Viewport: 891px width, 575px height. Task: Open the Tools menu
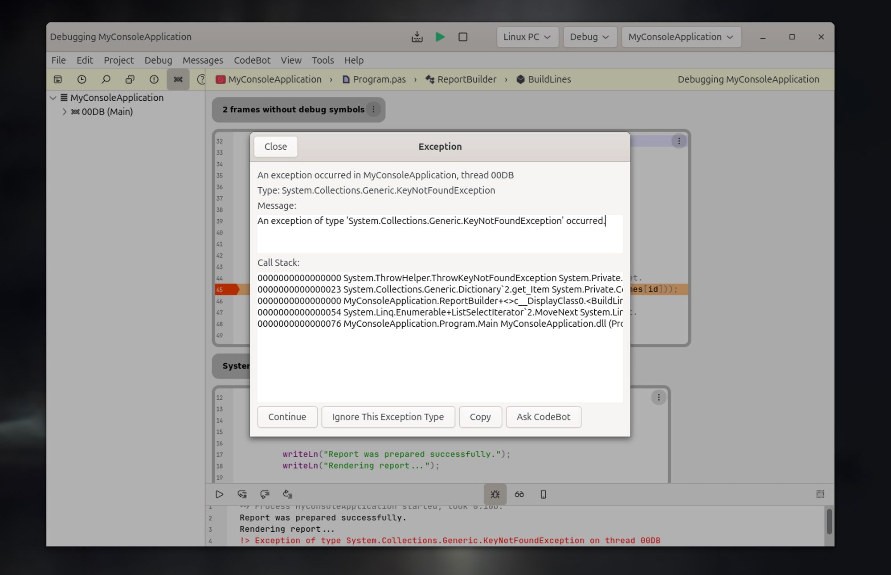pos(323,60)
